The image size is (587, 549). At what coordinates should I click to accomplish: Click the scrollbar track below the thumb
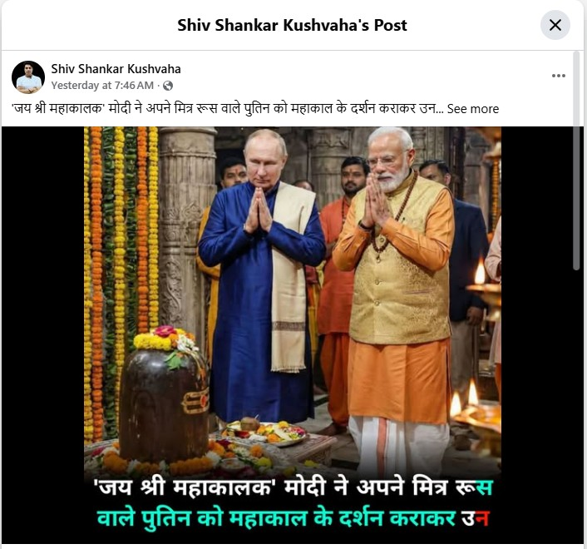[x=576, y=404]
